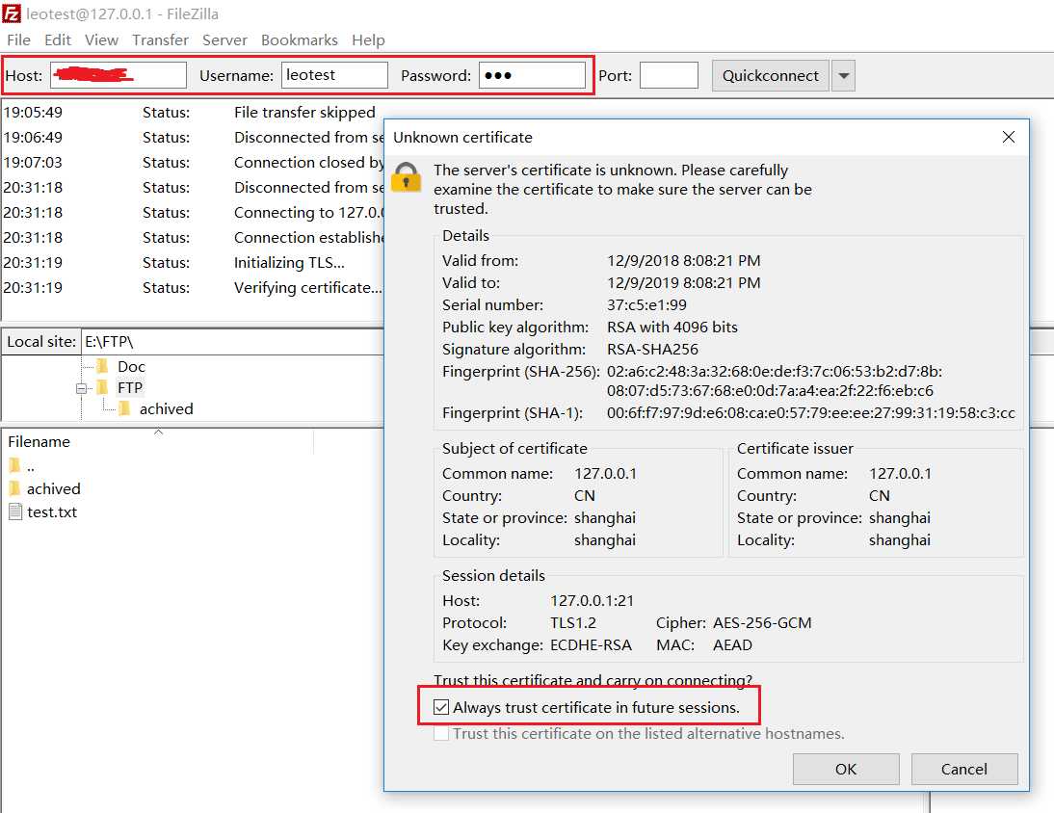Click SHA-1 fingerprint value
Screen dimensions: 1054x813
coord(810,412)
